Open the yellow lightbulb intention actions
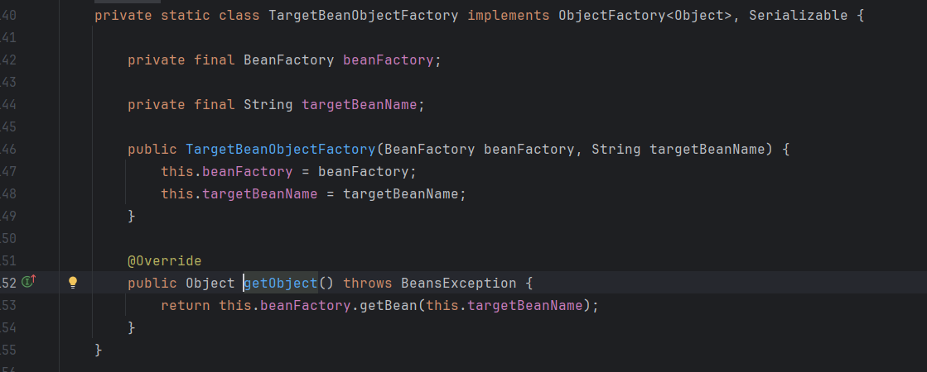This screenshot has width=927, height=372. coord(73,283)
